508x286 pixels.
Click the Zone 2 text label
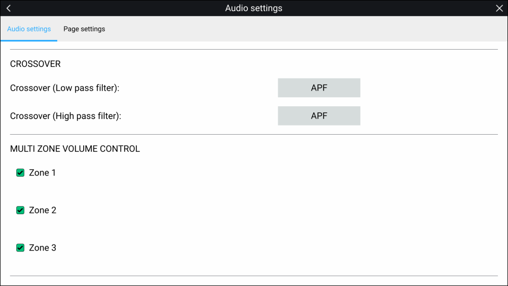(43, 210)
